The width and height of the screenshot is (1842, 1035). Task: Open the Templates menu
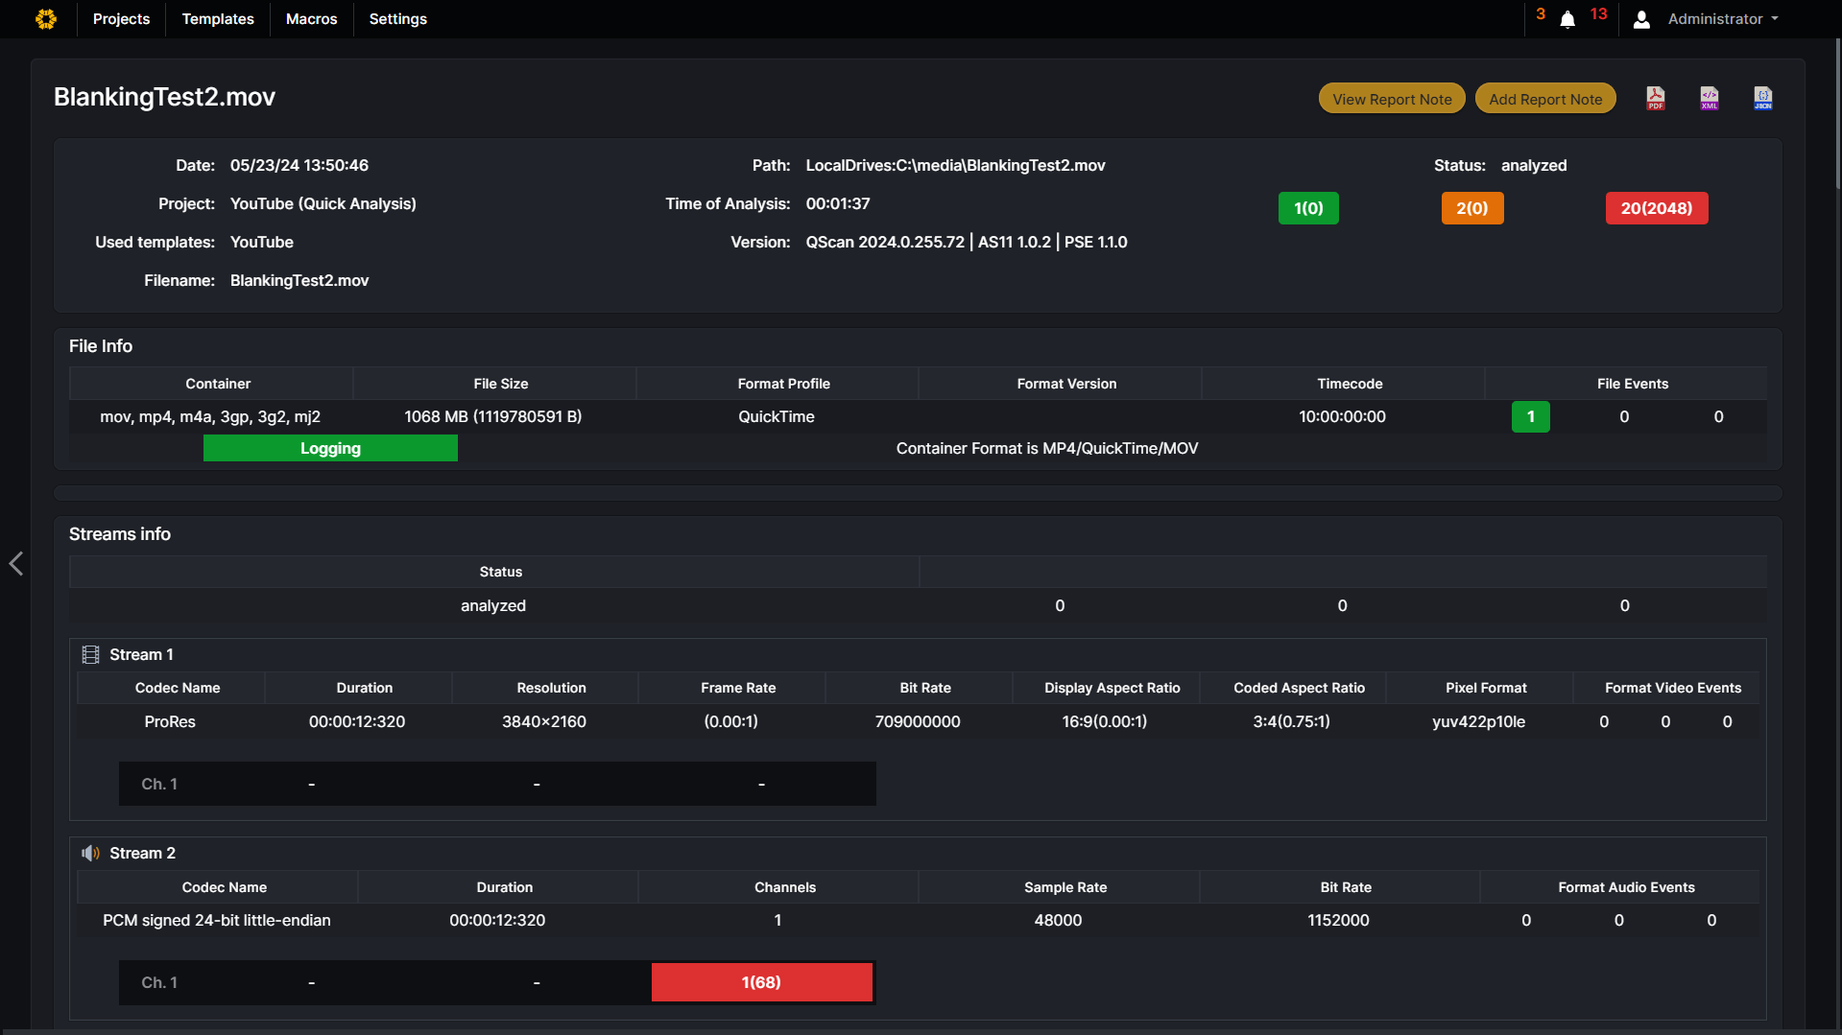tap(218, 18)
